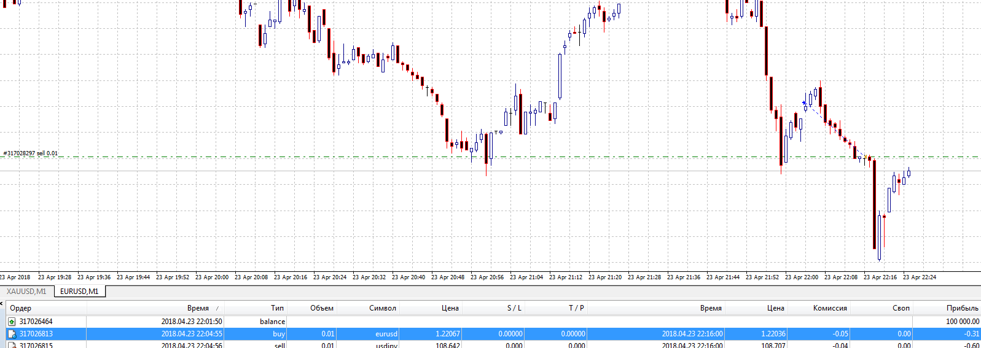The height and width of the screenshot is (348, 981).
Task: Click the close price 1.22036
Action: click(773, 334)
